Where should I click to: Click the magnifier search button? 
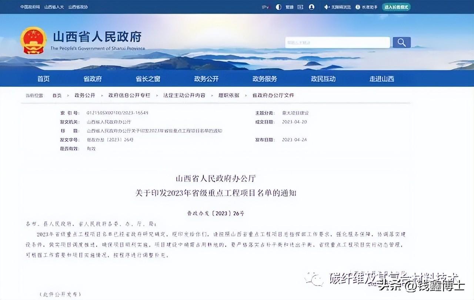tap(401, 42)
